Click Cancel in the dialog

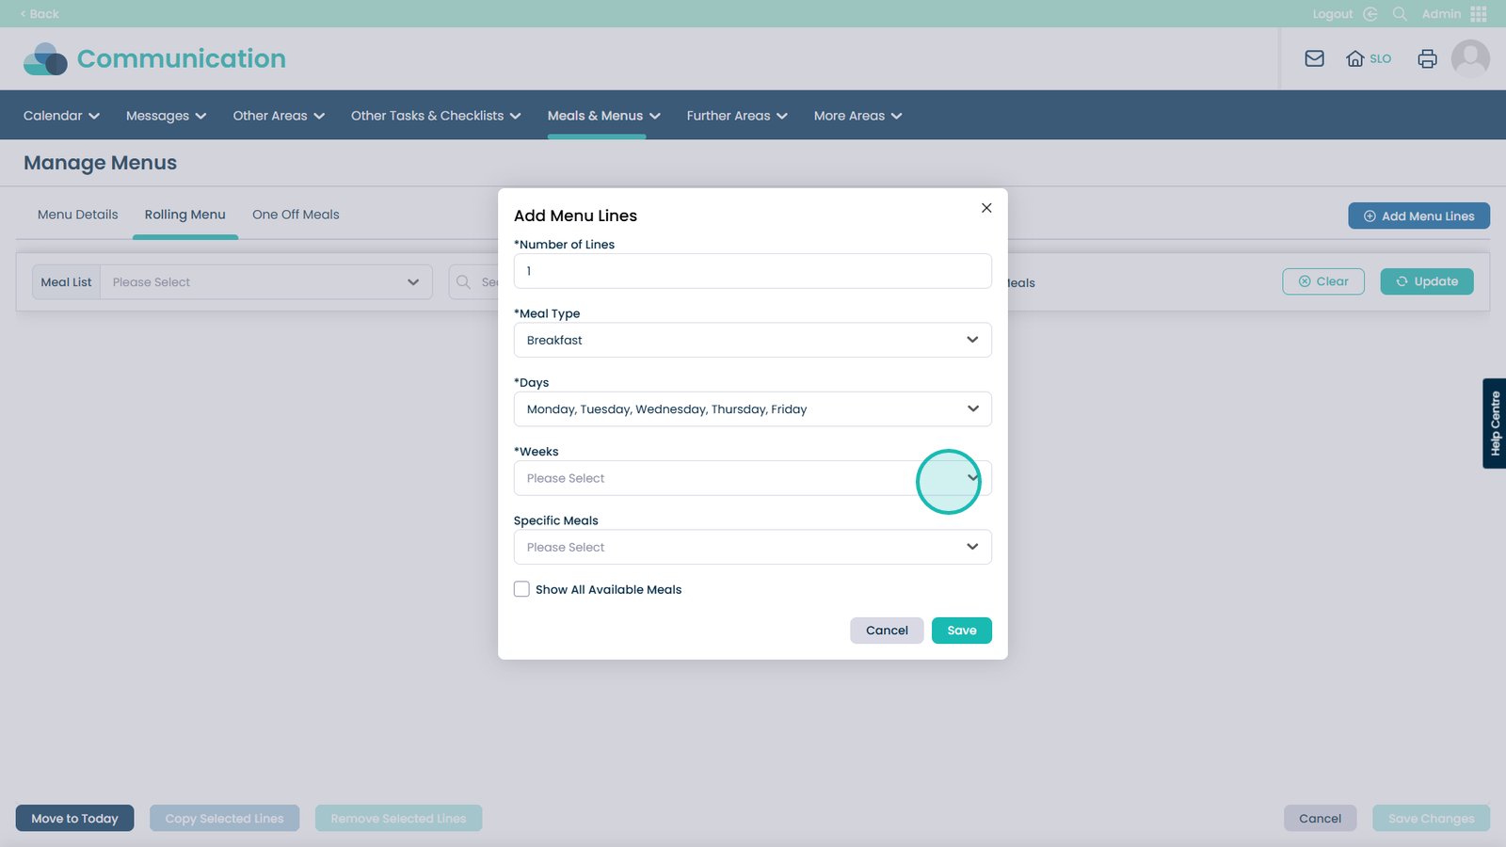coord(886,631)
